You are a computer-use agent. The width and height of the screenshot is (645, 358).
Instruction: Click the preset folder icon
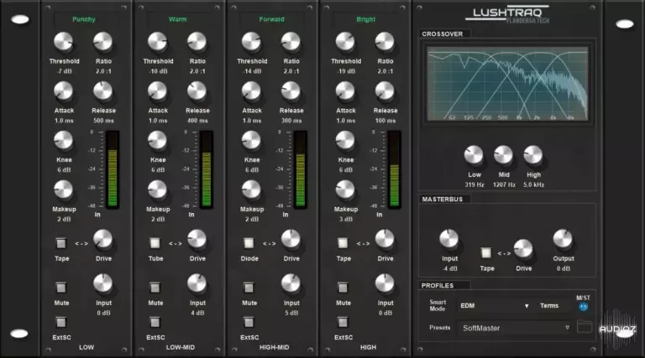point(585,327)
